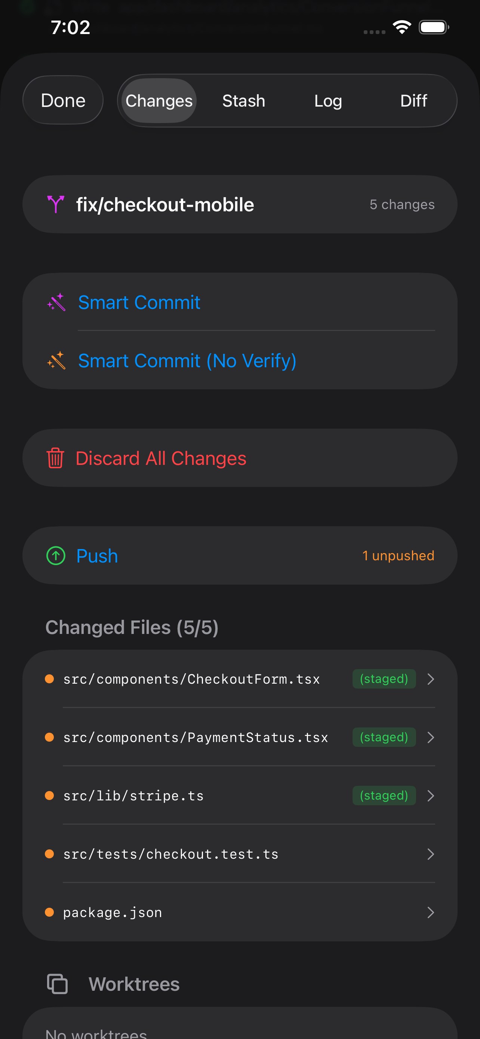Click the Worktrees section icon
Viewport: 480px width, 1039px height.
[x=57, y=983]
